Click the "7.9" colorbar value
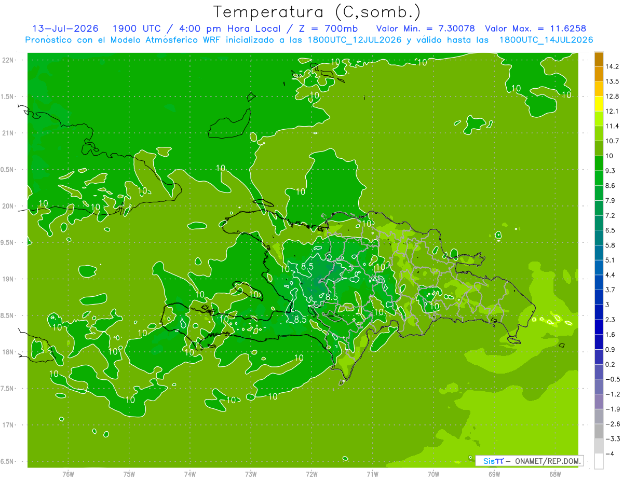Image resolution: width=623 pixels, height=481 pixels. pyautogui.click(x=611, y=200)
